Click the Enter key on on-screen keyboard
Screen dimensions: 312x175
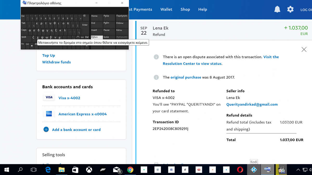click(85, 25)
